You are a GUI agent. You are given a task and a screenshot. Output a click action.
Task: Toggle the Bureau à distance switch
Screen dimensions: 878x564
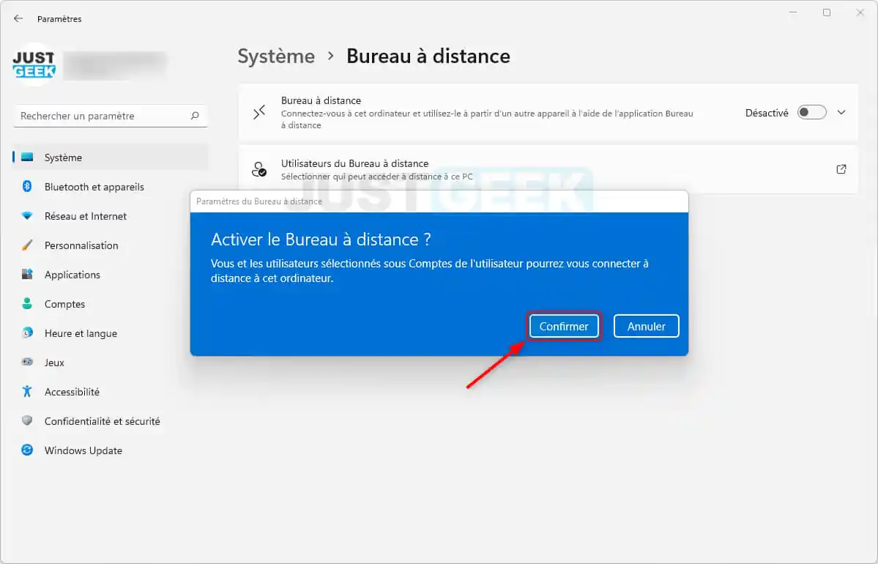coord(811,113)
